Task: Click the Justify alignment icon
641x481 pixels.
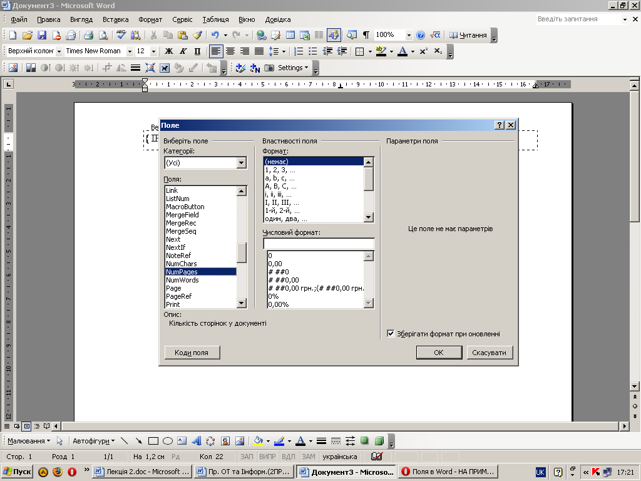Action: click(x=259, y=51)
